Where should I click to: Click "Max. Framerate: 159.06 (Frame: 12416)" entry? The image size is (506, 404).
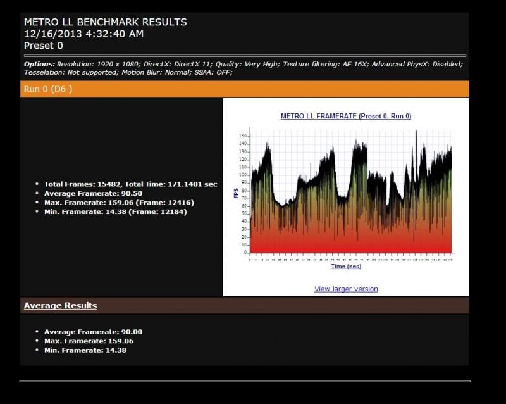click(119, 203)
